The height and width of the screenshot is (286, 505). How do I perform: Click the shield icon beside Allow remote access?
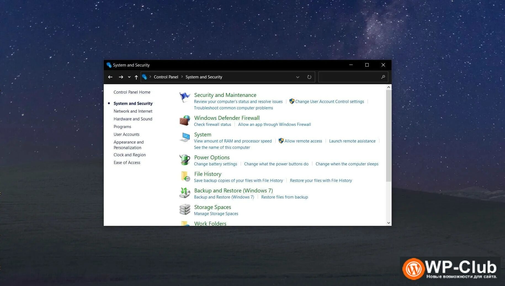tap(281, 141)
